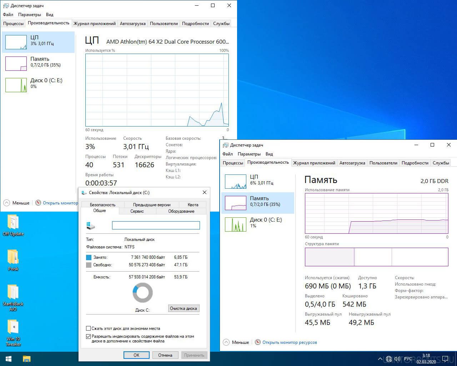Open Параметры menu in front Task Manager
This screenshot has height=366, width=457.
click(249, 154)
